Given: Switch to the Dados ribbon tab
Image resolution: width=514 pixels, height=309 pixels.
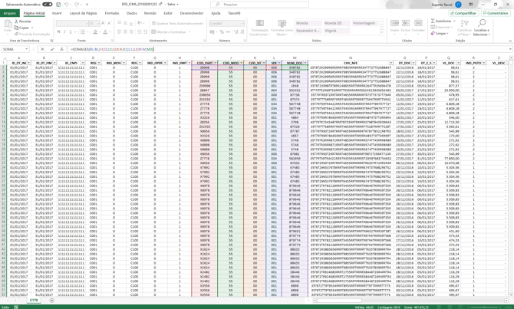Looking at the screenshot, I should 132,13.
